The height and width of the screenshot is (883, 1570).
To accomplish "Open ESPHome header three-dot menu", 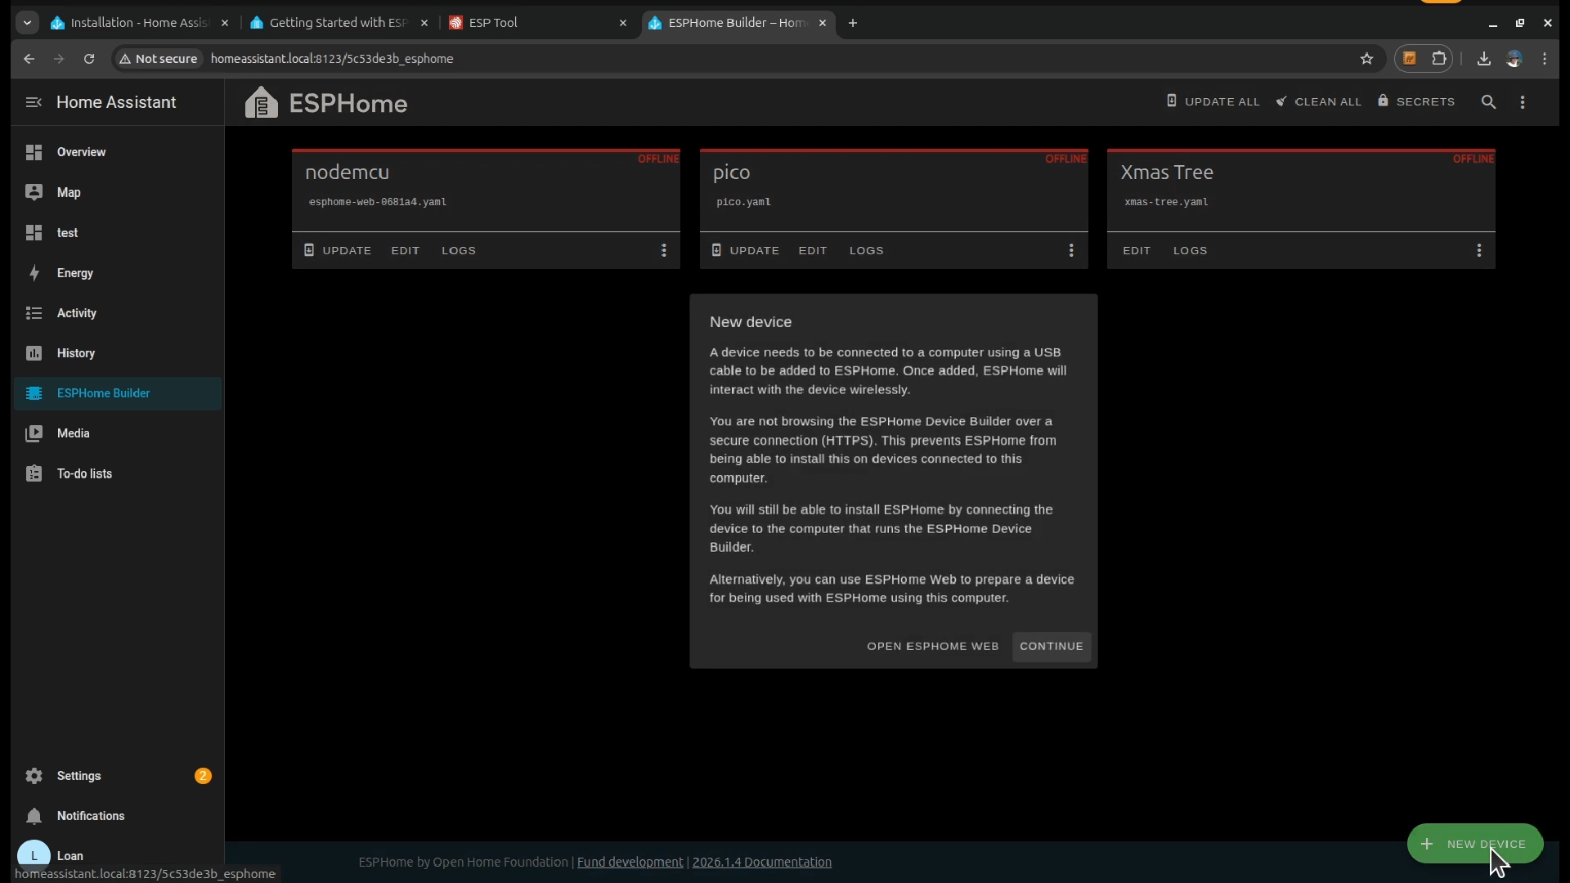I will [x=1523, y=102].
